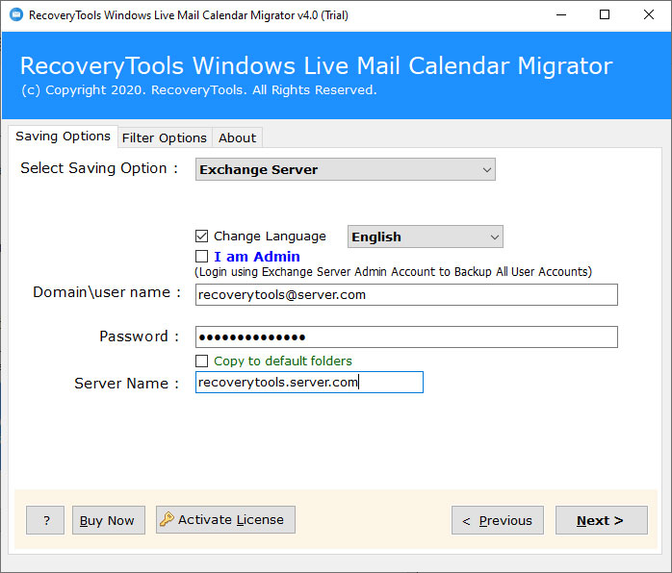Open the Select Saving Option dropdown

pos(346,169)
